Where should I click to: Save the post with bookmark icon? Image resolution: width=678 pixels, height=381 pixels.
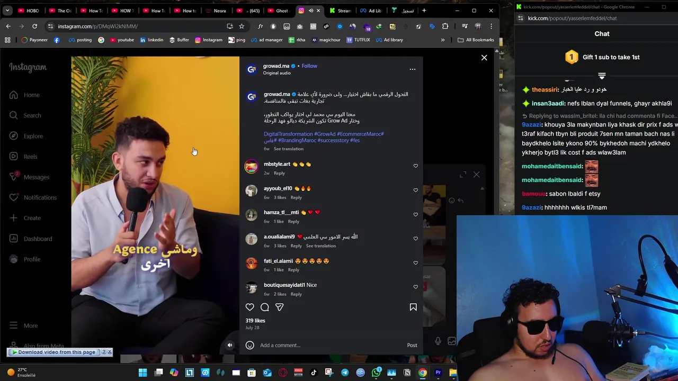point(413,307)
